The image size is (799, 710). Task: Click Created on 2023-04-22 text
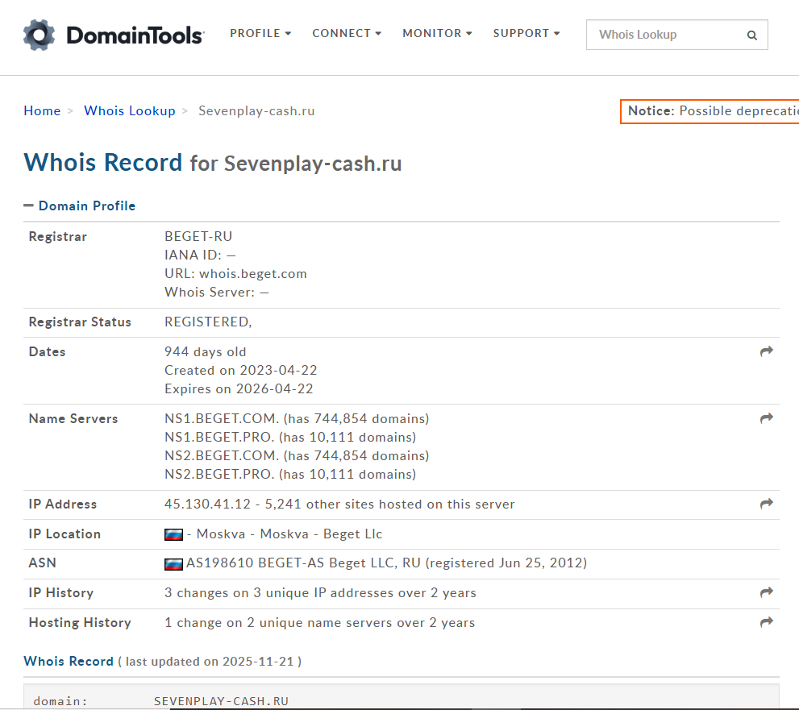click(240, 370)
